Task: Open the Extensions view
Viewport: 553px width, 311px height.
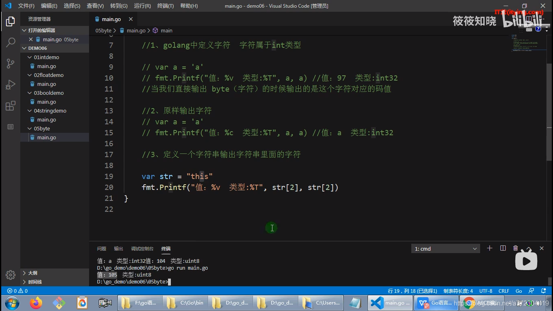Action: [x=11, y=106]
